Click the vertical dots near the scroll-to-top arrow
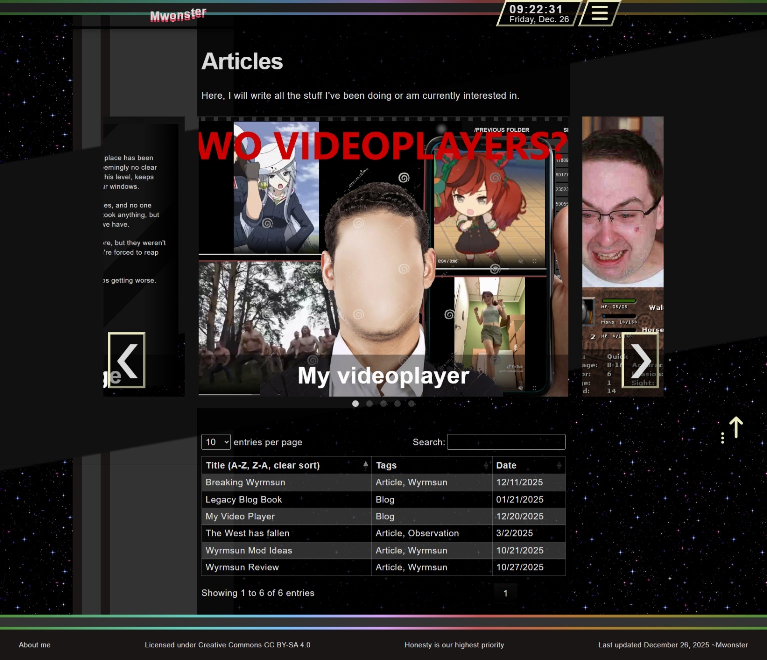This screenshot has height=660, width=767. 723,437
